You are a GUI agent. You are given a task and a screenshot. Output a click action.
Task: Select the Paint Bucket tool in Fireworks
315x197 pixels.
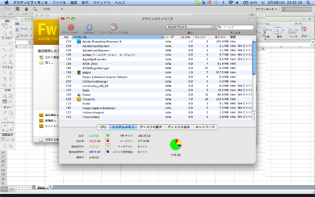point(11,113)
